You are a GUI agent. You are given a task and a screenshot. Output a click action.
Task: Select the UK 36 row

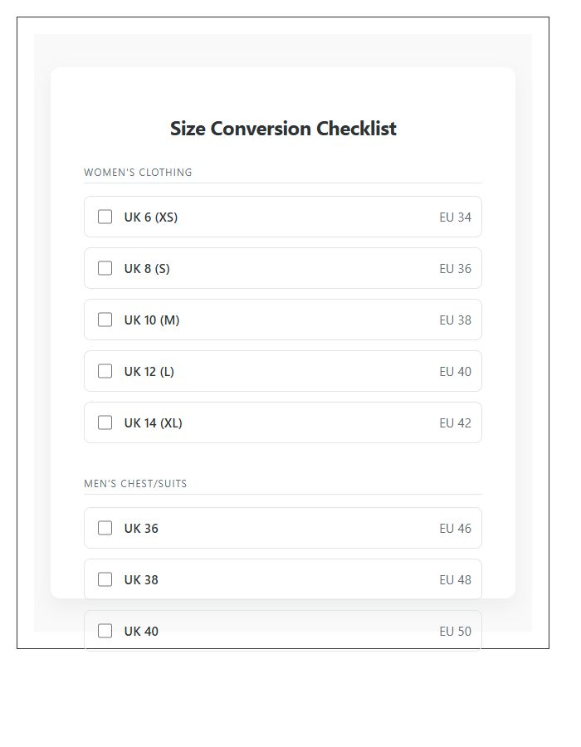click(x=282, y=528)
